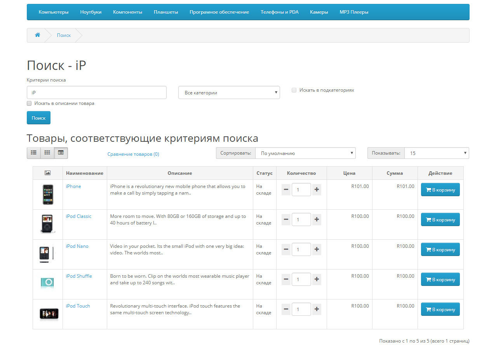Click the blue Поиск button
The width and height of the screenshot is (489, 355).
[x=38, y=118]
